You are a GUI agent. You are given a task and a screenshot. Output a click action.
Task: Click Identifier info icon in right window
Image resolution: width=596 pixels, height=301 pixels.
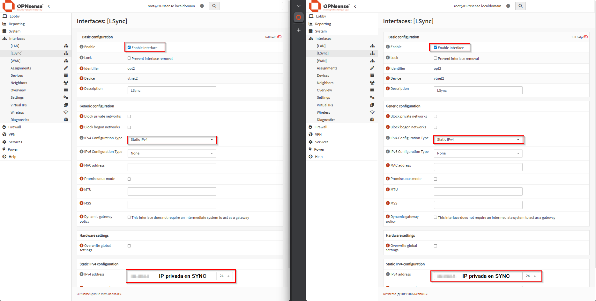[x=388, y=68]
